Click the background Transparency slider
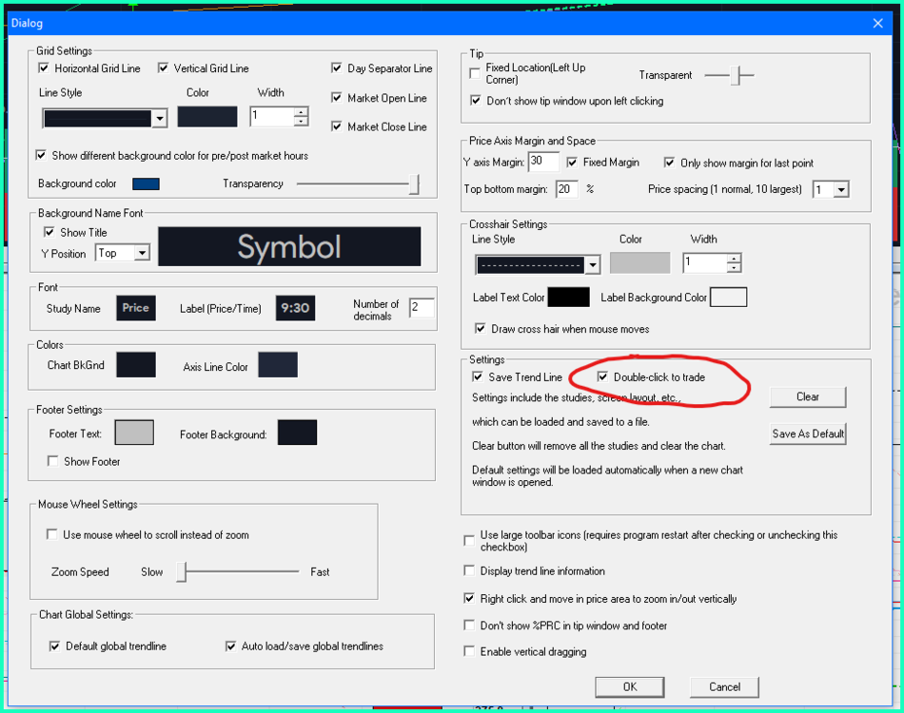Viewport: 904px width, 713px height. coord(357,183)
